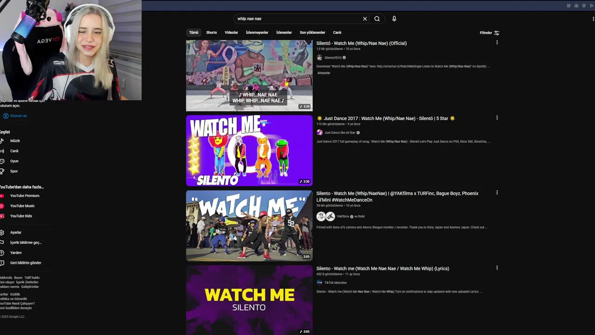Open the purple Watch Me Silento thumbnail
The height and width of the screenshot is (335, 595).
coord(249,300)
